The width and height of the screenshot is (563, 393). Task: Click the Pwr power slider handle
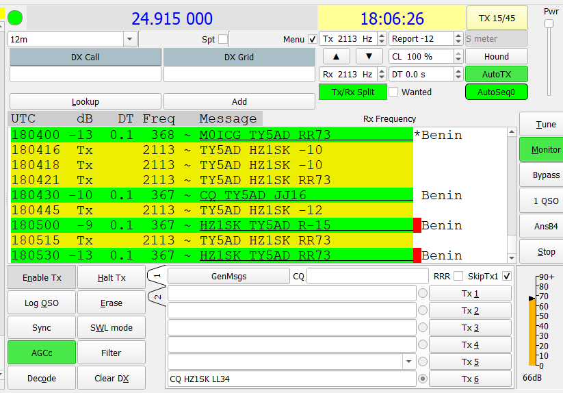pyautogui.click(x=549, y=23)
